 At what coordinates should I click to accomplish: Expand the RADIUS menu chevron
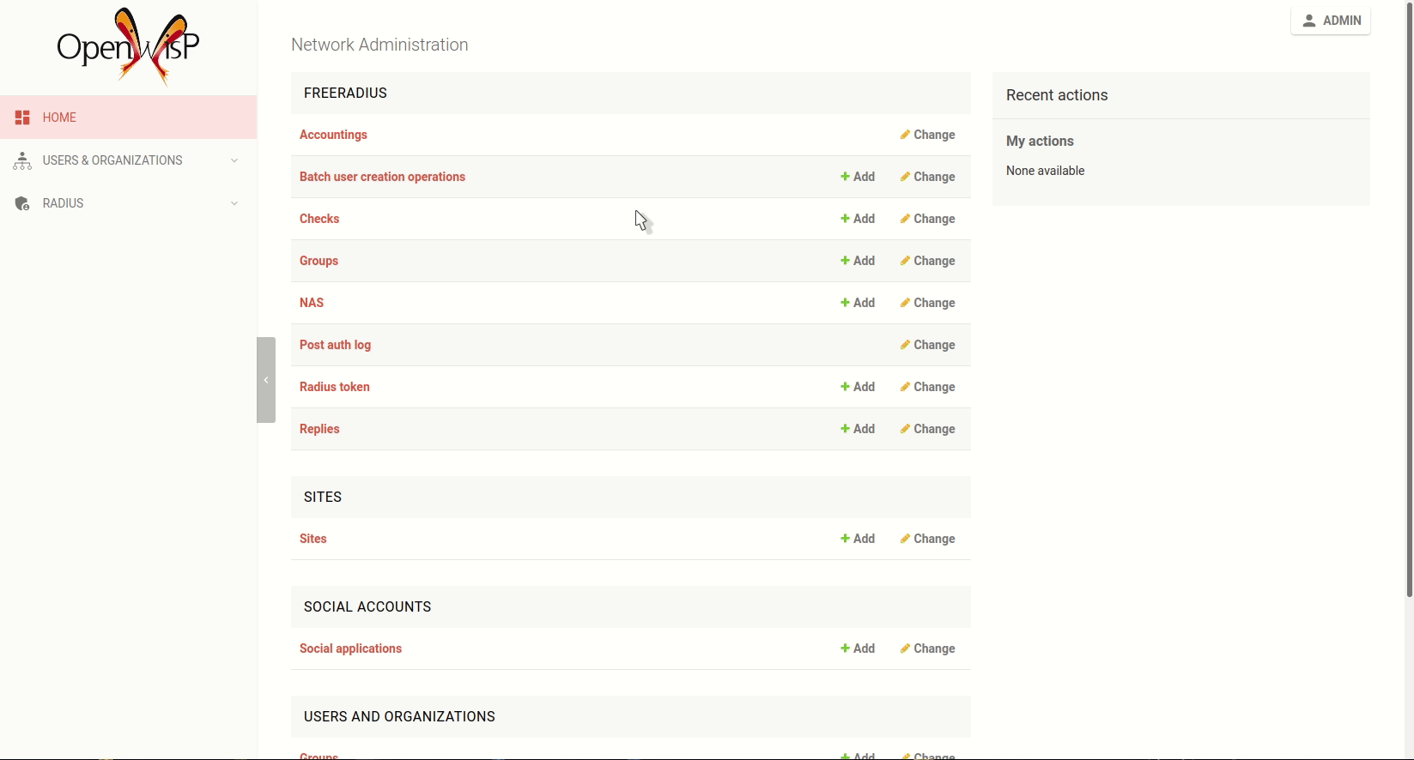coord(234,203)
